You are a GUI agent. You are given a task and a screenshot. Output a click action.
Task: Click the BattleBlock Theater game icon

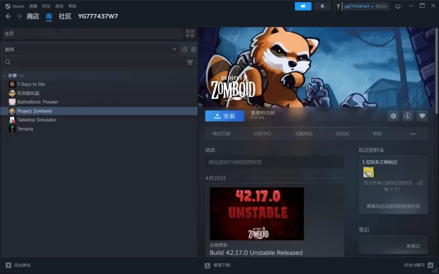tap(12, 102)
